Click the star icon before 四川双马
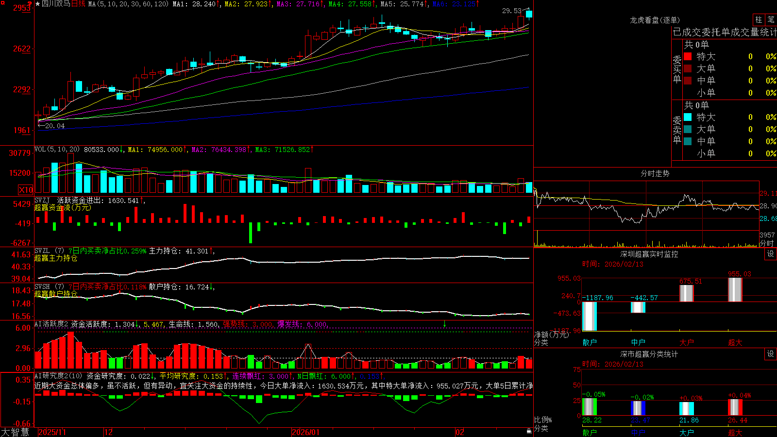The image size is (777, 437). (38, 4)
